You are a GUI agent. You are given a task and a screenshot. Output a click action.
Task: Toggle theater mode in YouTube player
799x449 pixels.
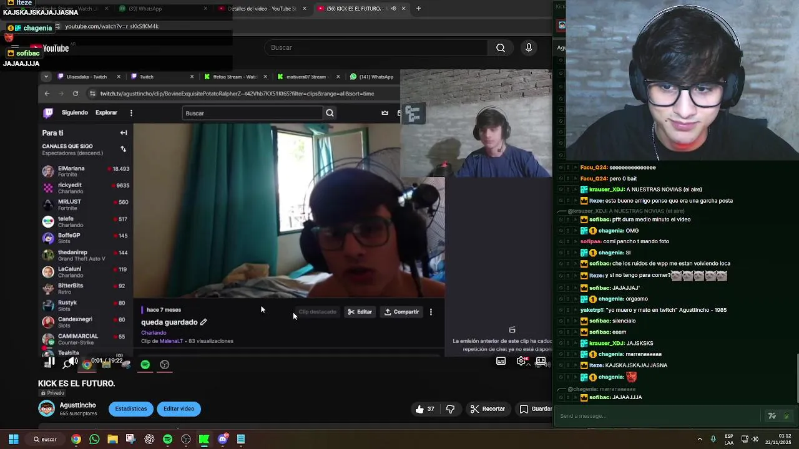pos(541,361)
